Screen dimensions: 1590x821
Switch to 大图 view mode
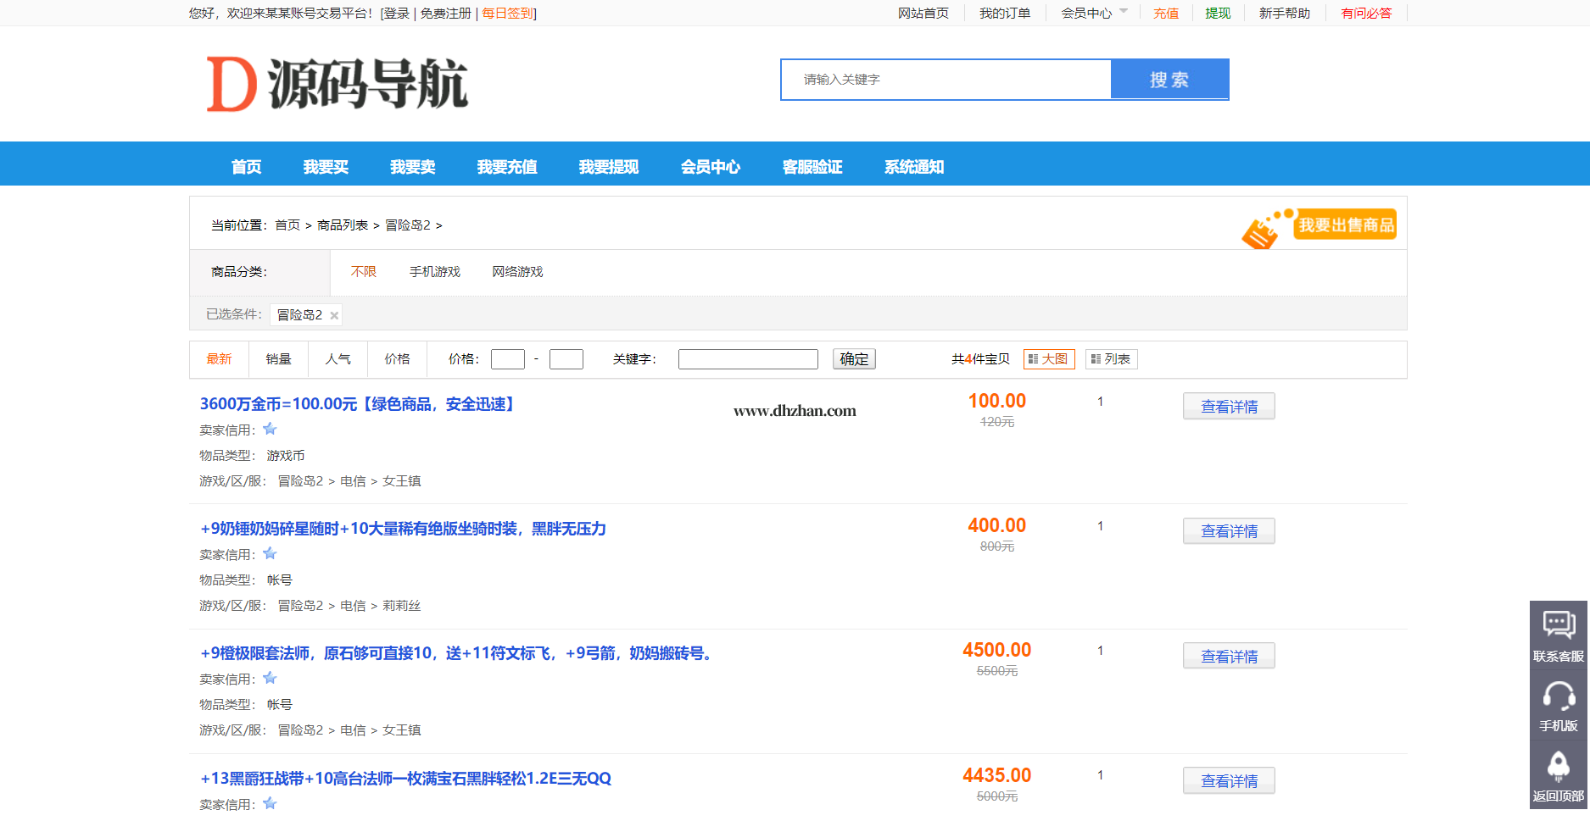point(1048,359)
